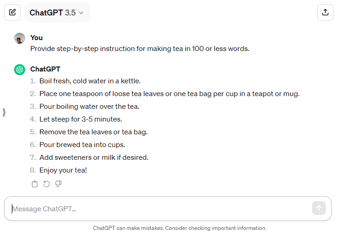Image resolution: width=339 pixels, height=234 pixels.
Task: Click the "Add sweeteners or milk" step
Action: click(x=94, y=158)
